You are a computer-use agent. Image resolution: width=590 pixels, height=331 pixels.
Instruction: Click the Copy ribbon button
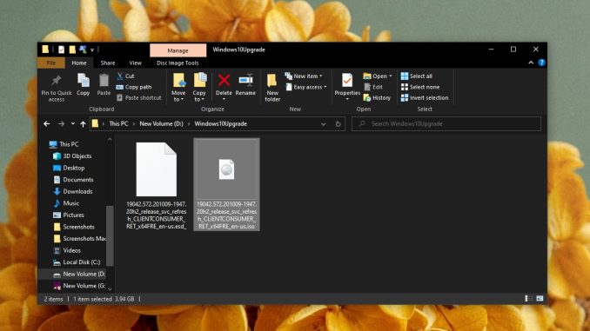coord(84,85)
